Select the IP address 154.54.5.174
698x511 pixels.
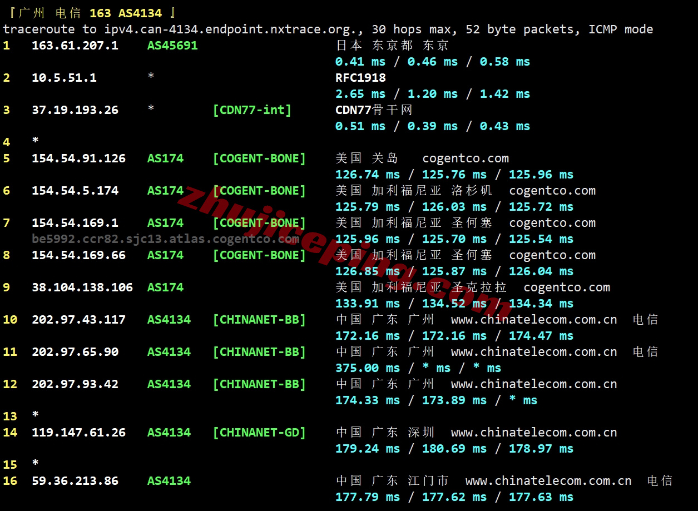75,191
